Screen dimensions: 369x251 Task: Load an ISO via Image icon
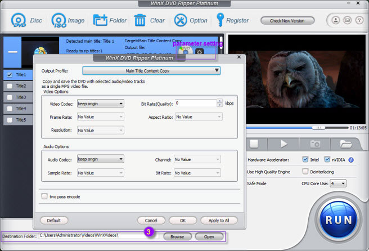(x=59, y=20)
